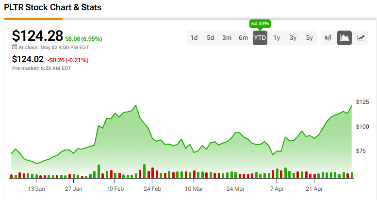Select the 5d time range
The width and height of the screenshot is (377, 200).
tap(211, 38)
